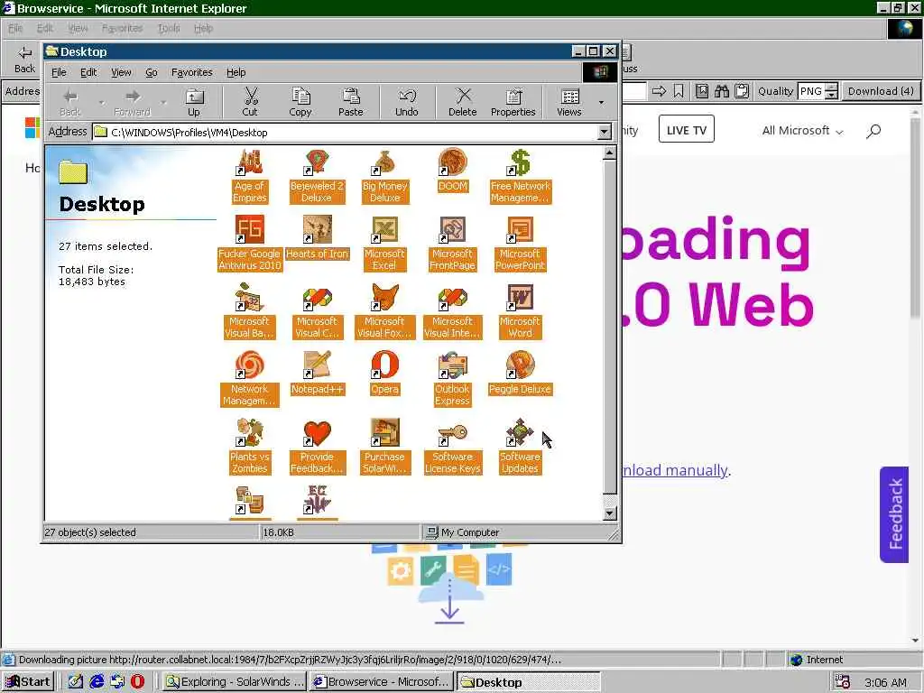924x693 pixels.
Task: Open the Age of Empires shortcut
Action: click(x=249, y=176)
